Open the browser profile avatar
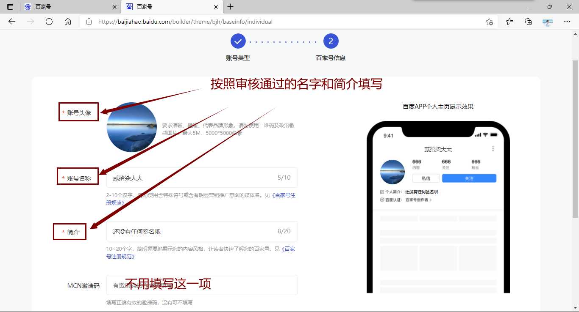The image size is (579, 312). [548, 22]
